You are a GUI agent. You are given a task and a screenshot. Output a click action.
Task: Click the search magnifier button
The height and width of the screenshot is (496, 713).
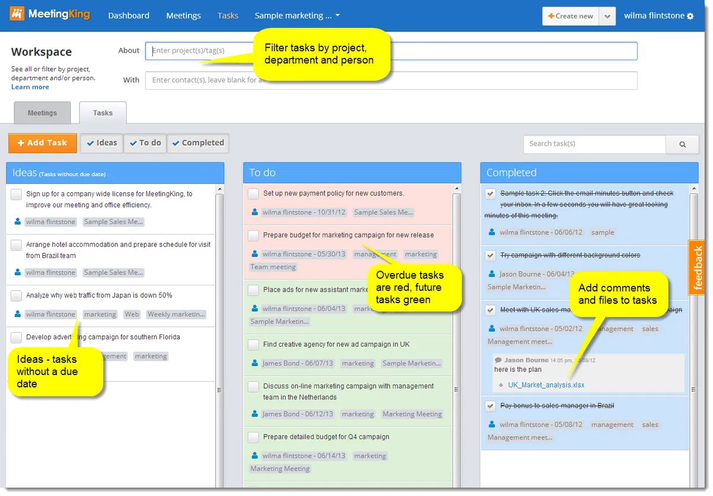pyautogui.click(x=682, y=144)
